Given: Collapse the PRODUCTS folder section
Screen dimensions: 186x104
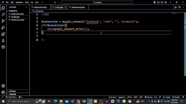Looking at the screenshot, I should 18,11.
